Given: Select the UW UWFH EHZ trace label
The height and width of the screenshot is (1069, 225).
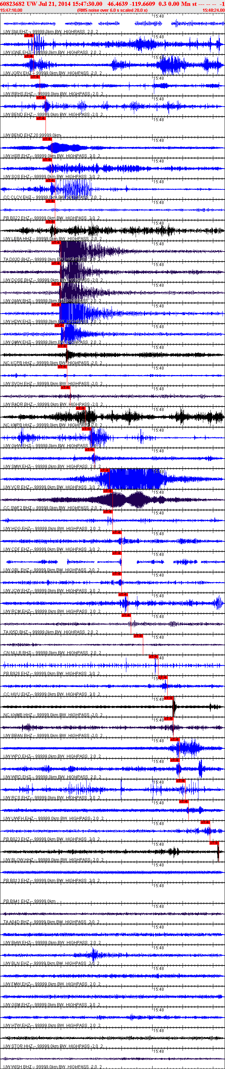Looking at the screenshot, I should click(53, 819).
